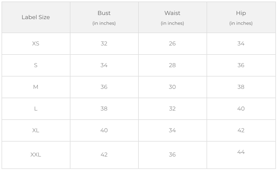Click the M size label cell
Viewport: 278px width, 171px height.
(x=36, y=87)
